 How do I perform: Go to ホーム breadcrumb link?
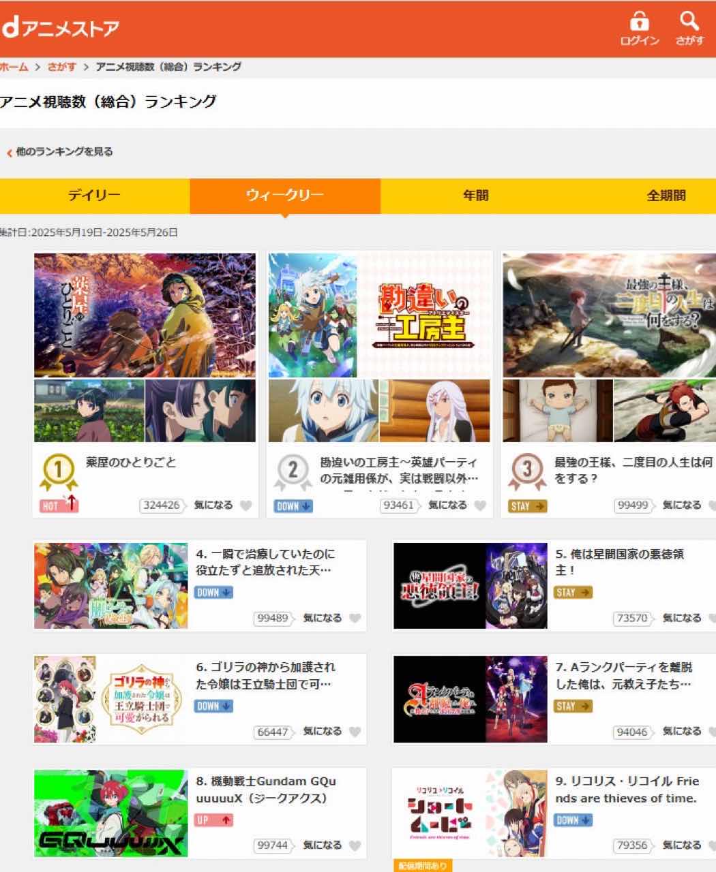pyautogui.click(x=14, y=67)
